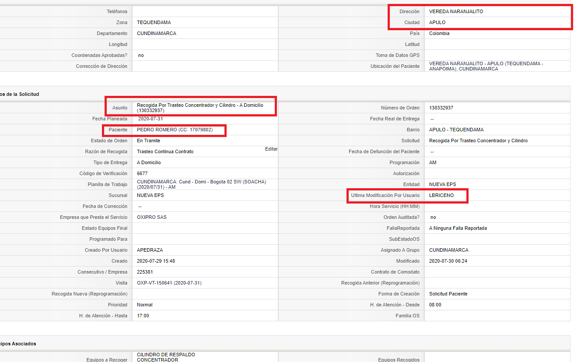
Task: Click the Fecha Real de Entrega label
Action: (395, 119)
